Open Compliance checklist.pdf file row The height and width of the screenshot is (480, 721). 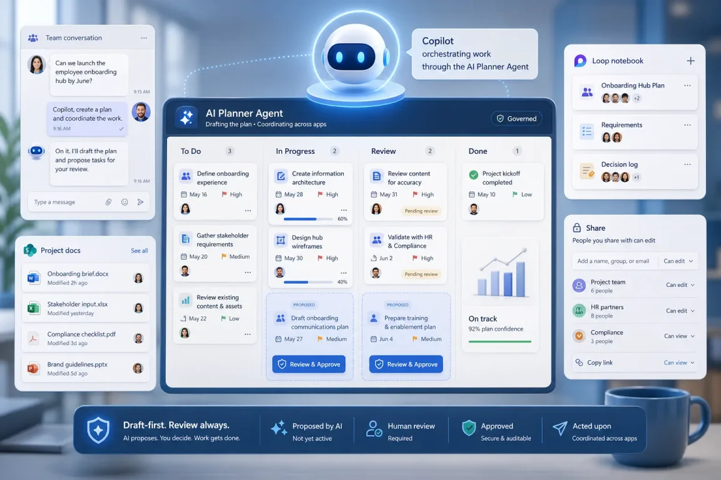pos(86,339)
